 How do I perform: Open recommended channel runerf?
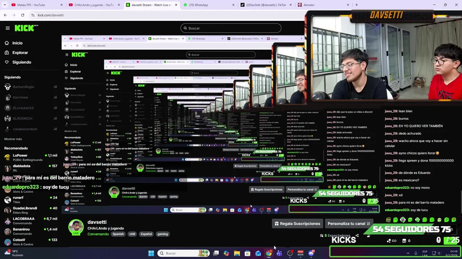point(30,200)
